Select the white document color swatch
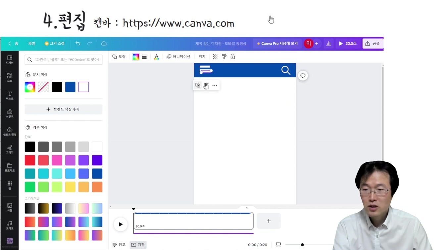Viewport: 445px width, 250px height. pyautogui.click(x=84, y=87)
